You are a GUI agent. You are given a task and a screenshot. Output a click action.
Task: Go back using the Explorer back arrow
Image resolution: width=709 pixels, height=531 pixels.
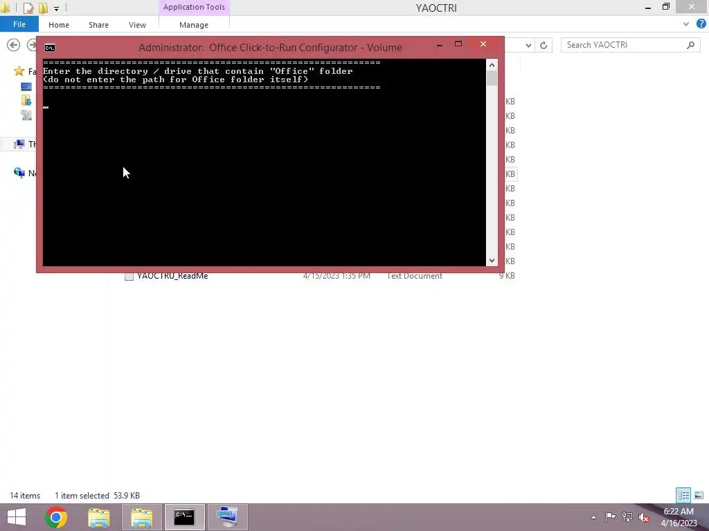click(x=14, y=45)
